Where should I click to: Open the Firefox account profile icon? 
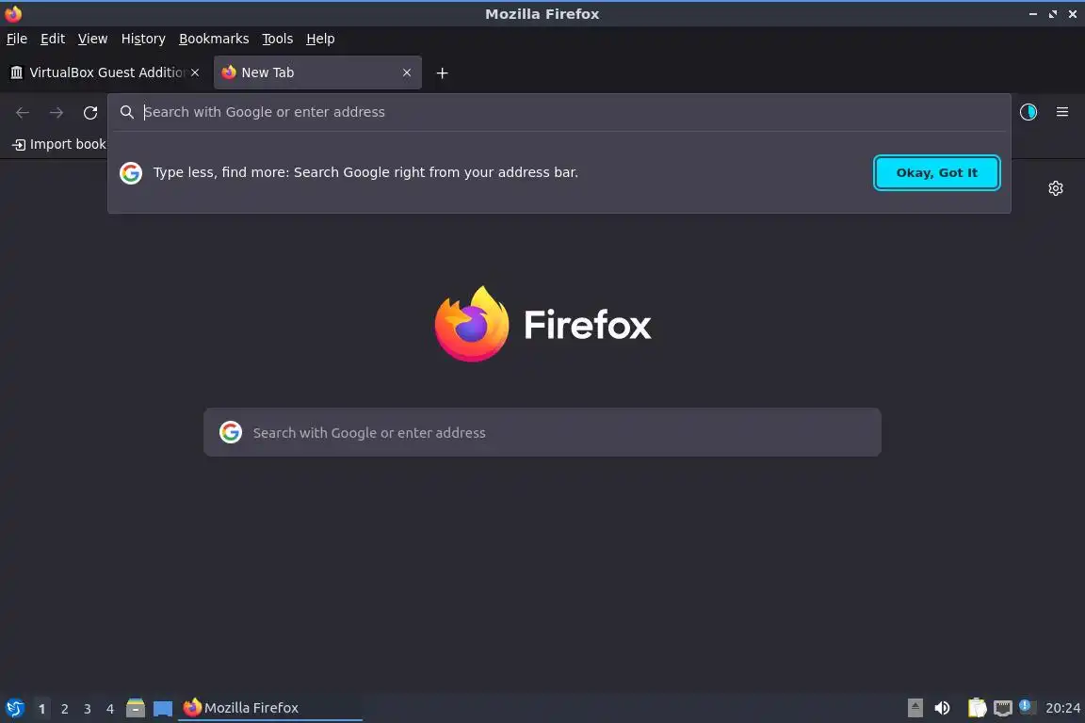click(1028, 112)
